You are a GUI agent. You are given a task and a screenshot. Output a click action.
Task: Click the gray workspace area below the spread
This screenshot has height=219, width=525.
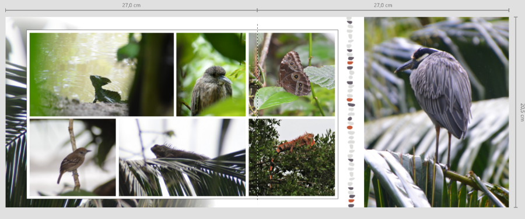coord(262,213)
